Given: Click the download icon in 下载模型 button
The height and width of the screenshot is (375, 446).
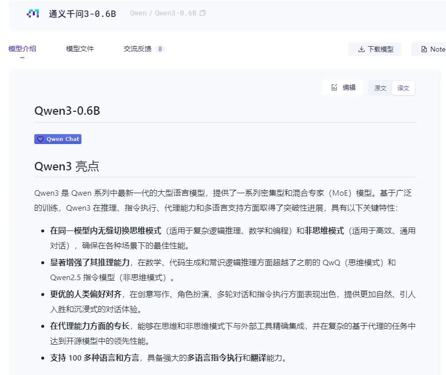Looking at the screenshot, I should [x=360, y=49].
